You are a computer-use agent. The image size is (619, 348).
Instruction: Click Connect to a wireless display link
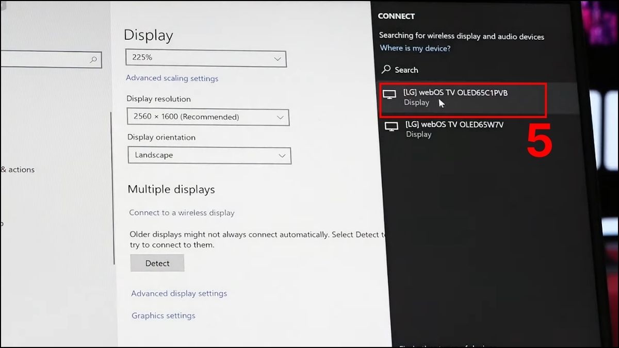pyautogui.click(x=182, y=212)
